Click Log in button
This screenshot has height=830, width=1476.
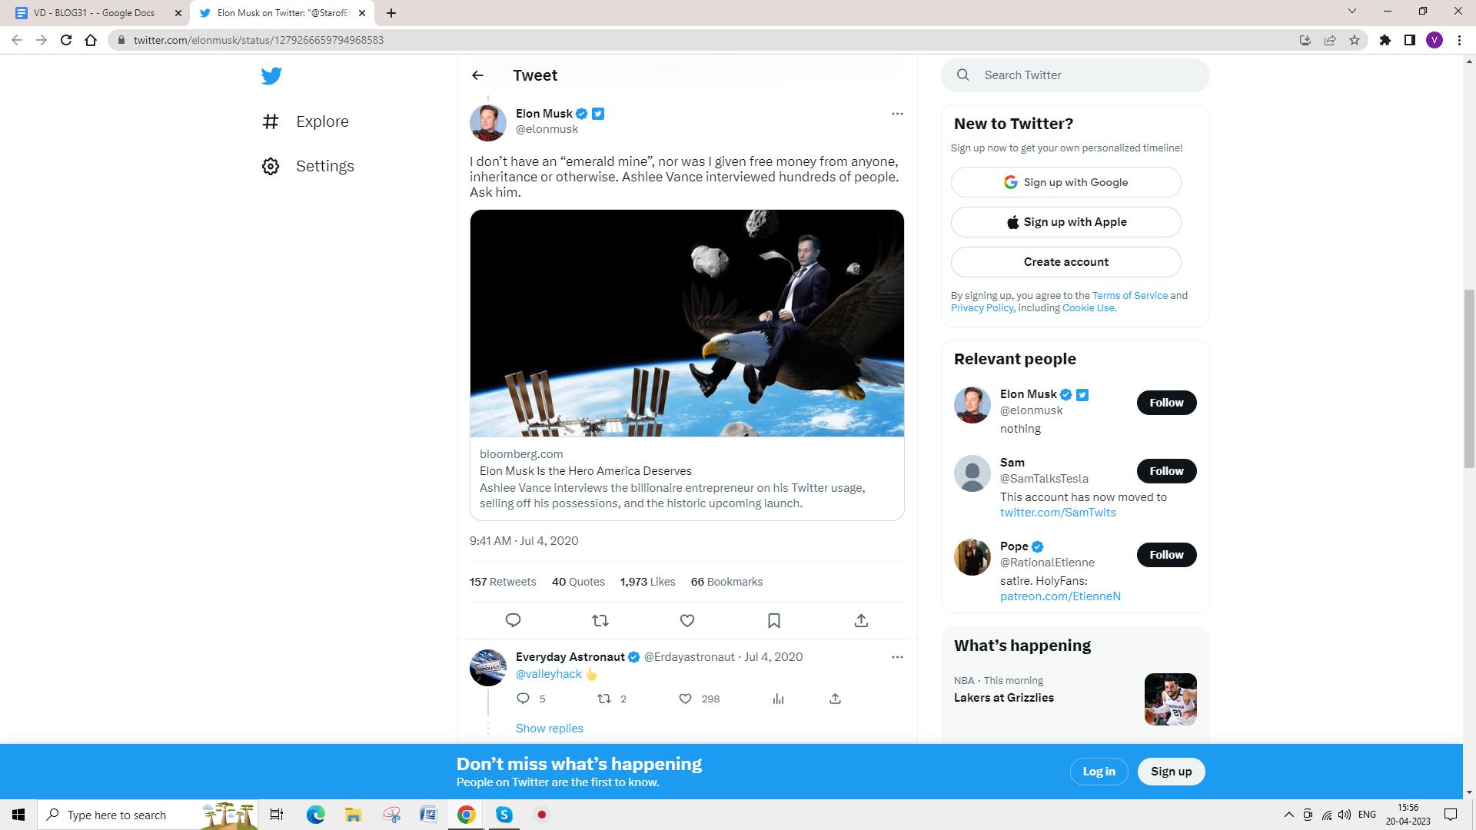1099,772
